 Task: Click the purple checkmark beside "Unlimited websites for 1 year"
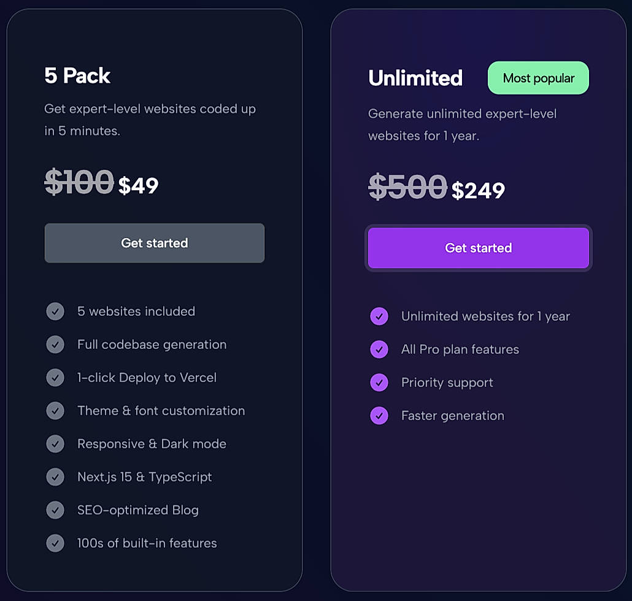click(x=379, y=316)
